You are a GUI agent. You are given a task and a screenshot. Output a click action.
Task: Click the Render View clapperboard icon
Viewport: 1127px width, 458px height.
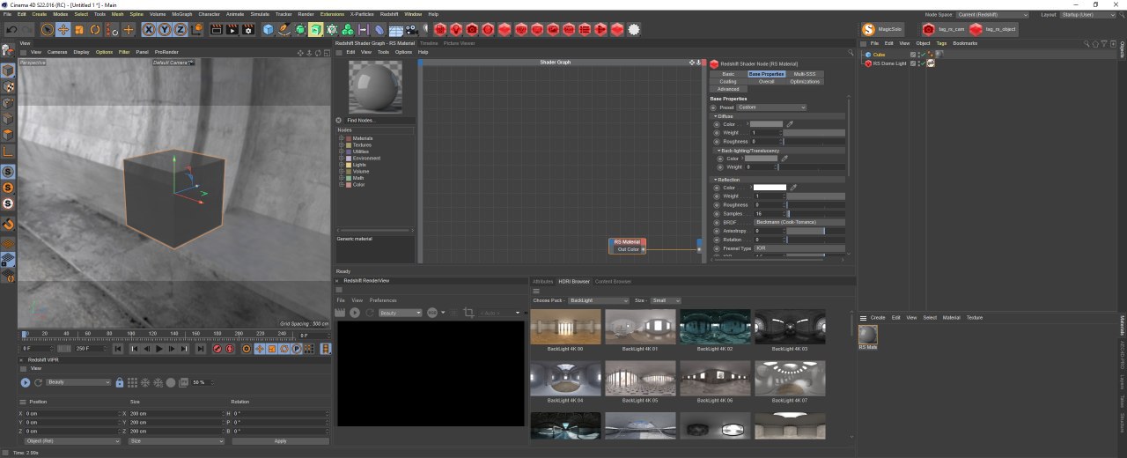tap(217, 29)
